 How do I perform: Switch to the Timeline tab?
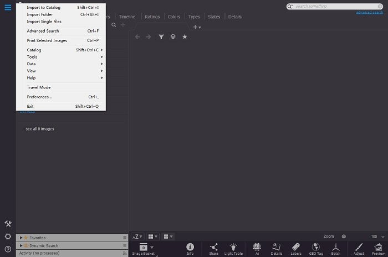pos(127,17)
